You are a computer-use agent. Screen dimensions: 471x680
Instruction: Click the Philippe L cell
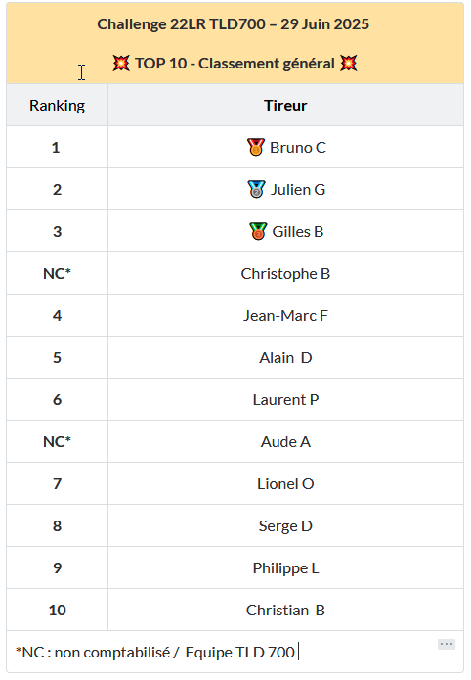285,567
